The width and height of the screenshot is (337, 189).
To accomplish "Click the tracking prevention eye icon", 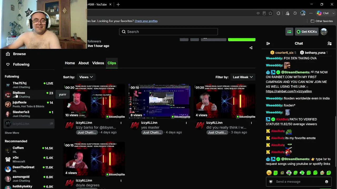I will [258, 13].
